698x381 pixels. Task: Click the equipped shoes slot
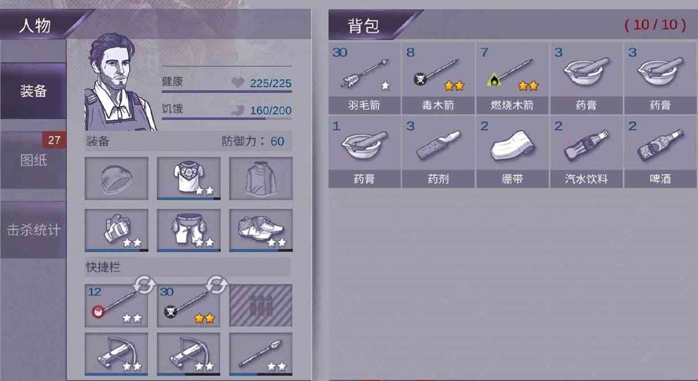click(x=261, y=230)
